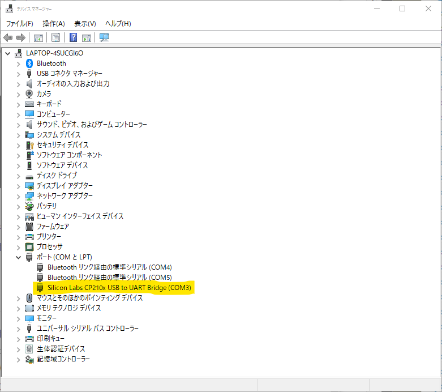The width and height of the screenshot is (442, 392).
Task: Select the オーディオの入力および出力 label
Action: tap(73, 83)
